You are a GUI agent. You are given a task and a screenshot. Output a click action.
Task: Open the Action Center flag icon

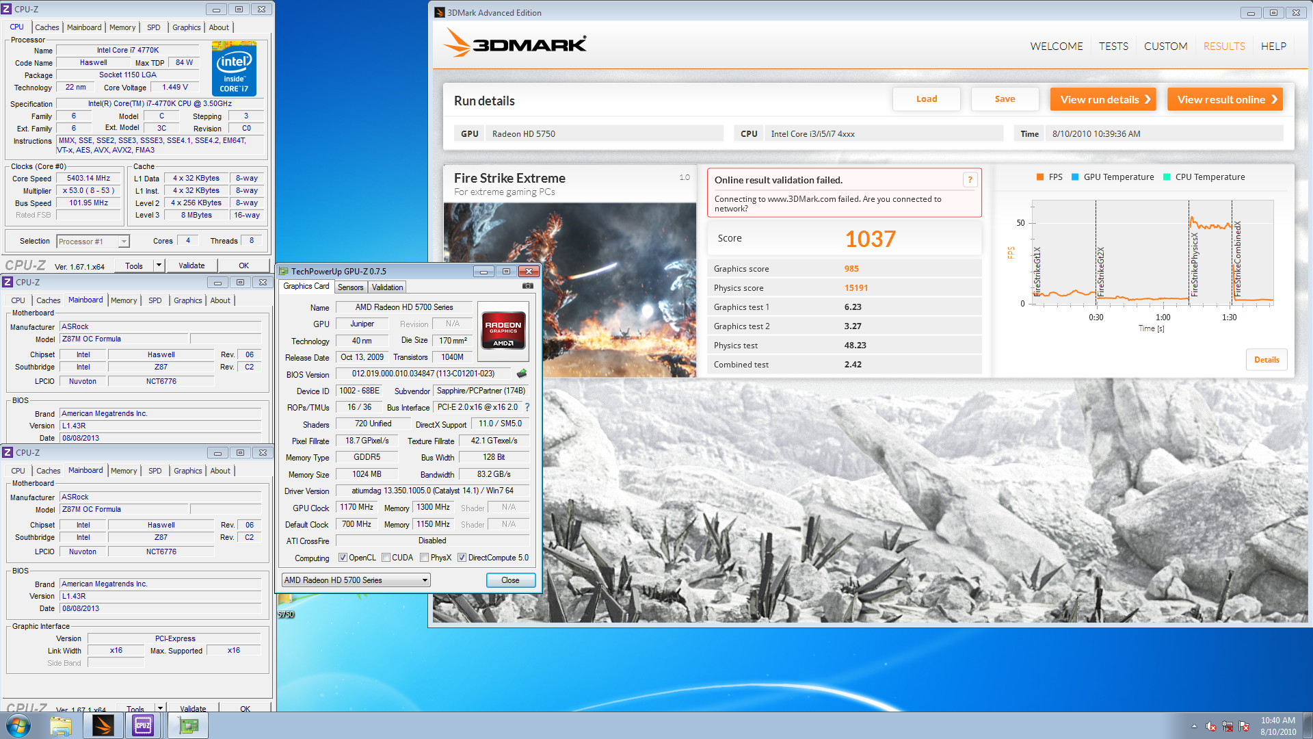tap(1244, 726)
